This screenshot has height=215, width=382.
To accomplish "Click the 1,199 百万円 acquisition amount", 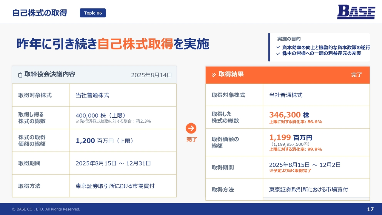I will [290, 137].
